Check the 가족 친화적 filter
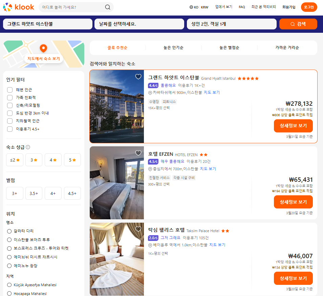This screenshot has width=323, height=296. [x=10, y=98]
